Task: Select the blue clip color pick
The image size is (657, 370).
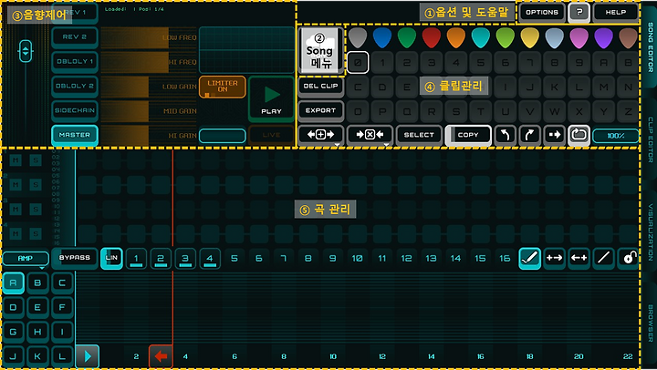Action: tap(382, 37)
